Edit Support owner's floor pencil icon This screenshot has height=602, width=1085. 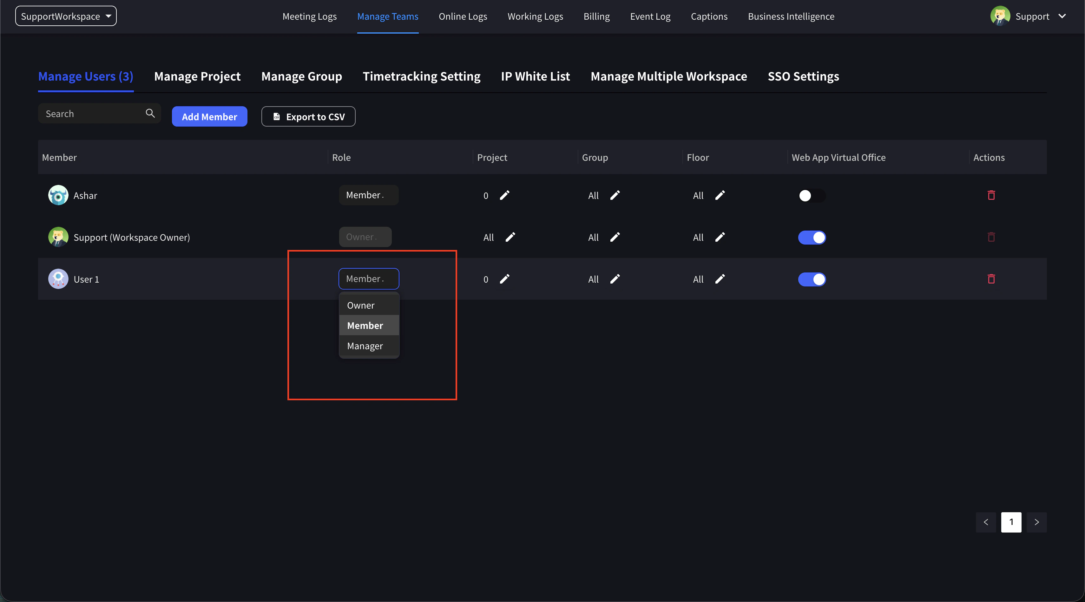point(720,238)
